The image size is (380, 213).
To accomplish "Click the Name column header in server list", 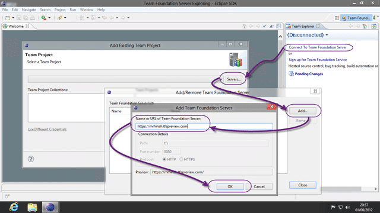I will point(116,111).
